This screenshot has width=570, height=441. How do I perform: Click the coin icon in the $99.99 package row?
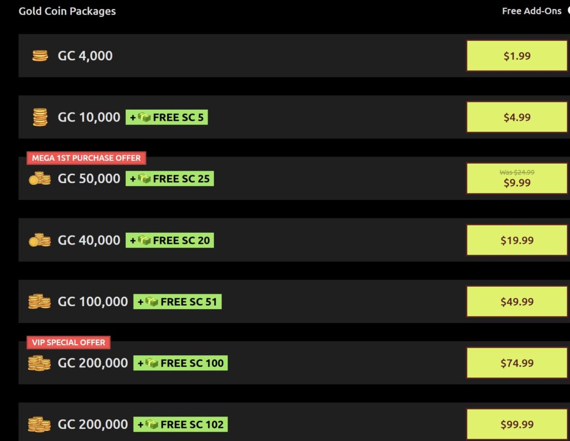[x=40, y=424]
